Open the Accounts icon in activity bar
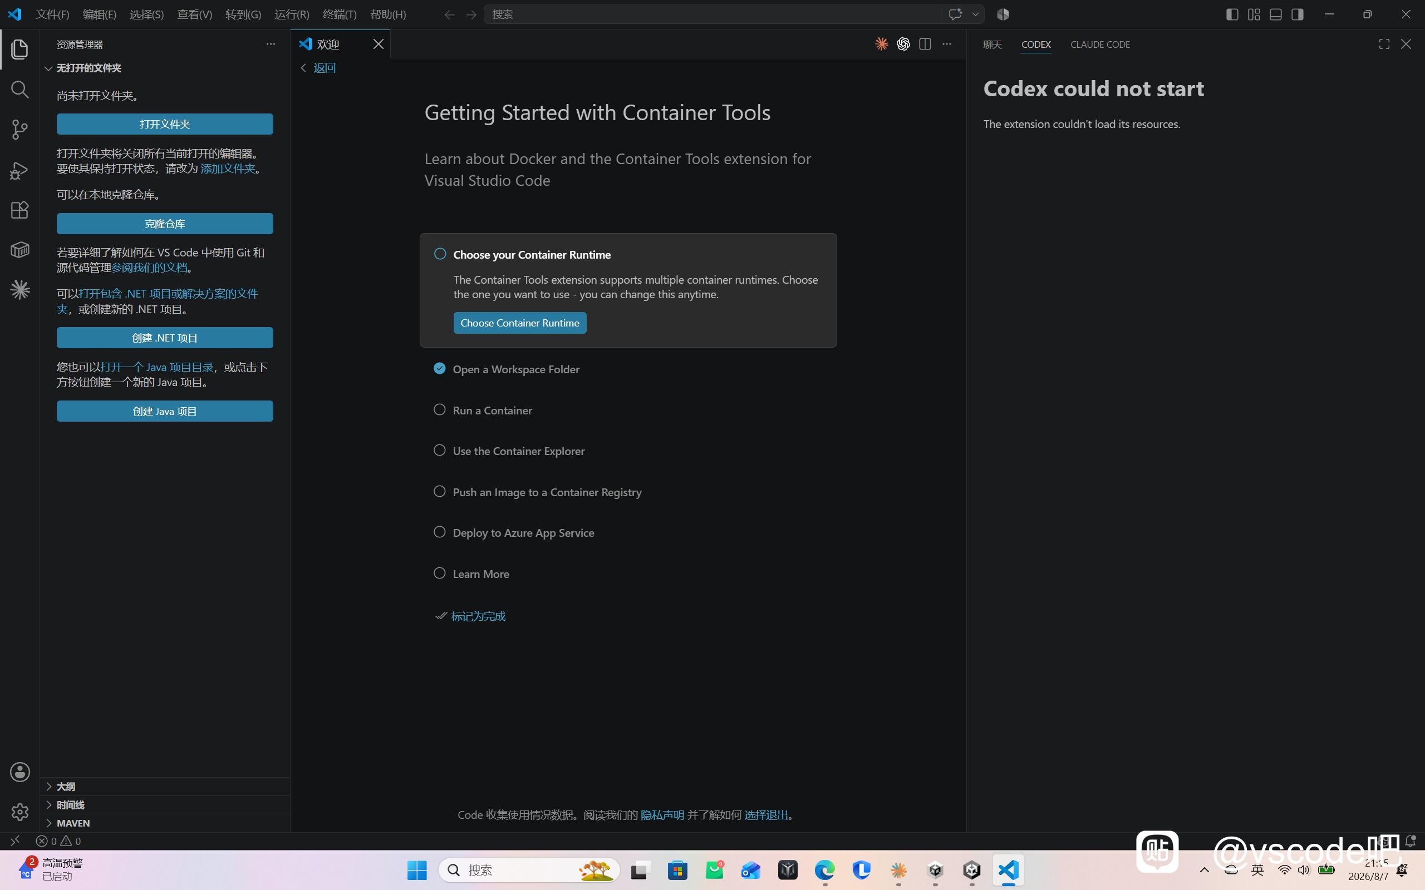Viewport: 1425px width, 890px height. click(19, 772)
